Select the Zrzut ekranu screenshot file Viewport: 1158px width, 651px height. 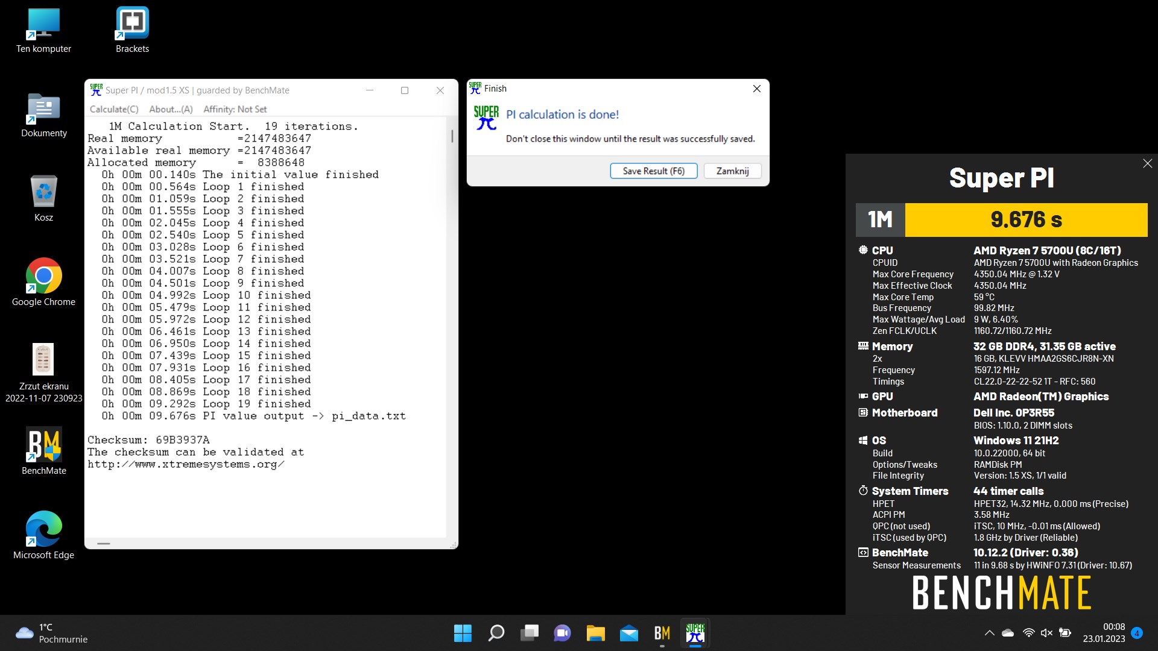(43, 373)
